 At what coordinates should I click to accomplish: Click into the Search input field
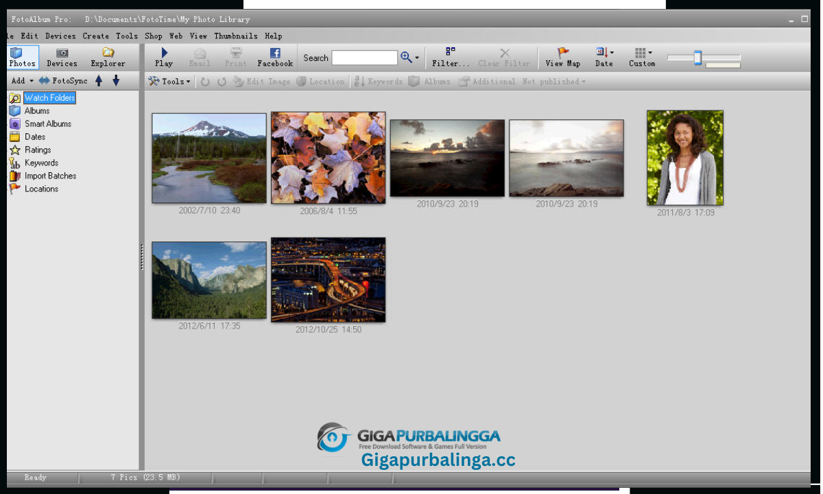pyautogui.click(x=365, y=58)
